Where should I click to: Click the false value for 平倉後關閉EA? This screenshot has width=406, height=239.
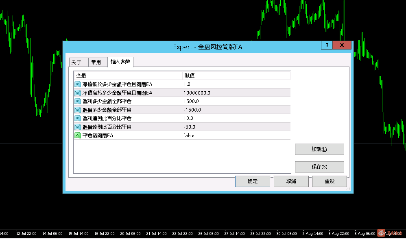point(236,136)
